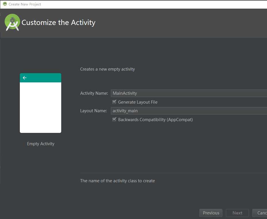This screenshot has width=267, height=219.
Task: Click the Layout Name input field
Action: (x=189, y=111)
